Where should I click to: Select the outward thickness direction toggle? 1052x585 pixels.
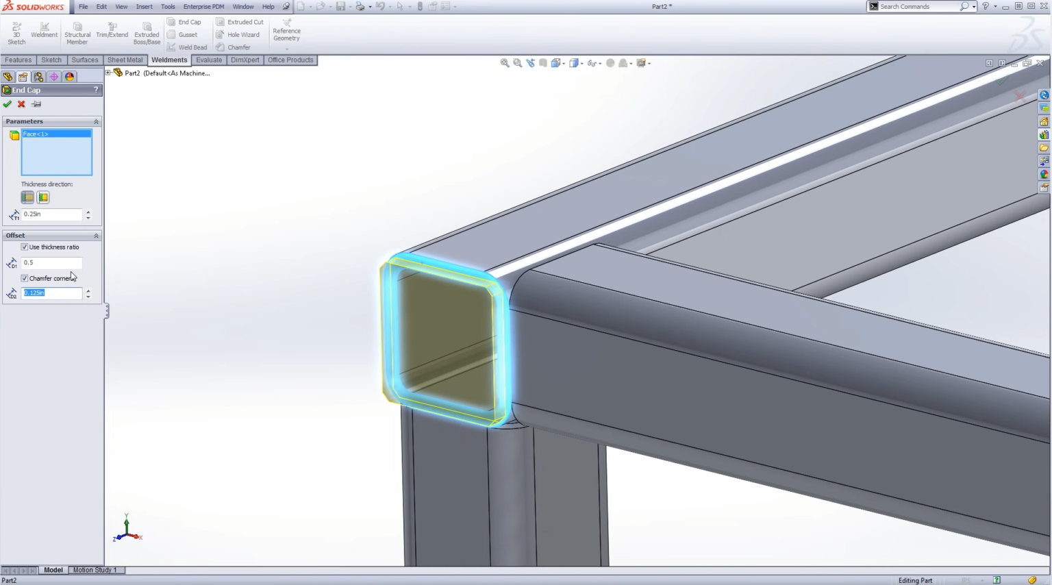click(x=27, y=197)
